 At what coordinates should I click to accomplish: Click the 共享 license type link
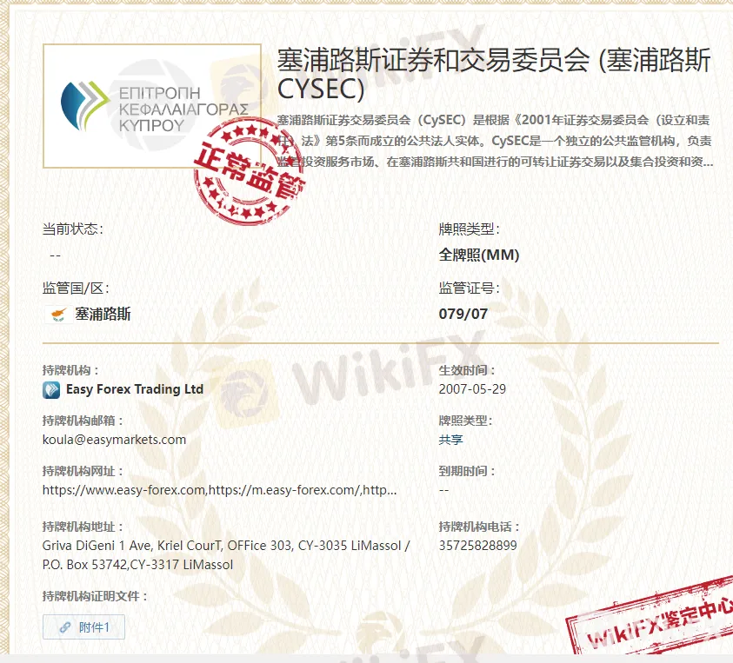(x=450, y=440)
